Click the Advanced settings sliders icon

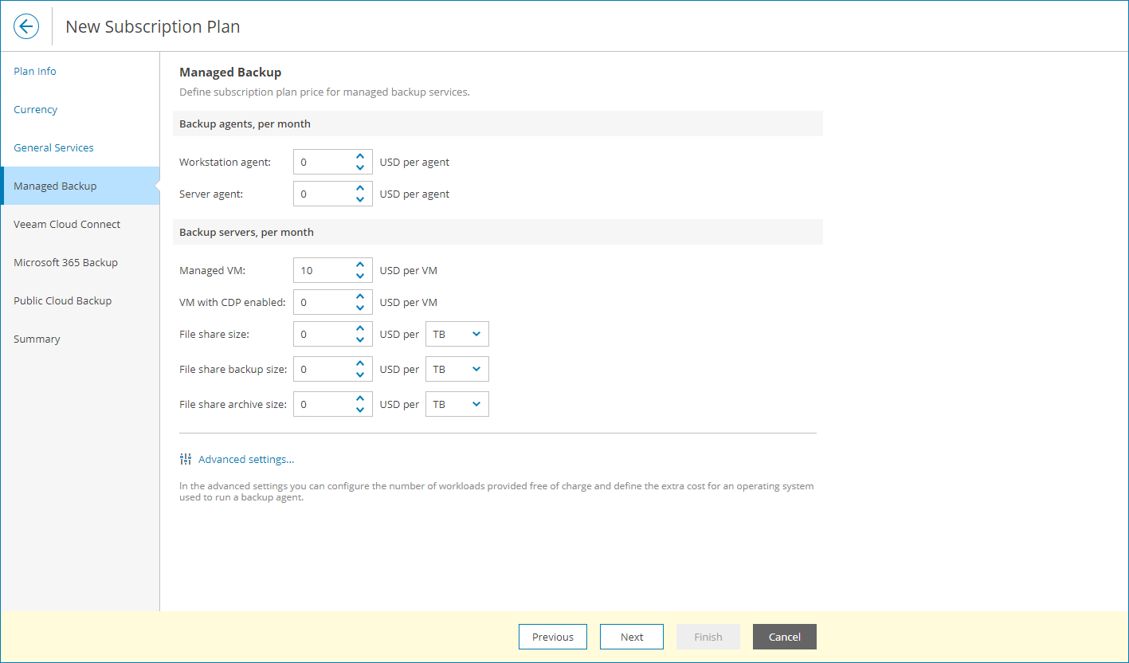point(186,459)
